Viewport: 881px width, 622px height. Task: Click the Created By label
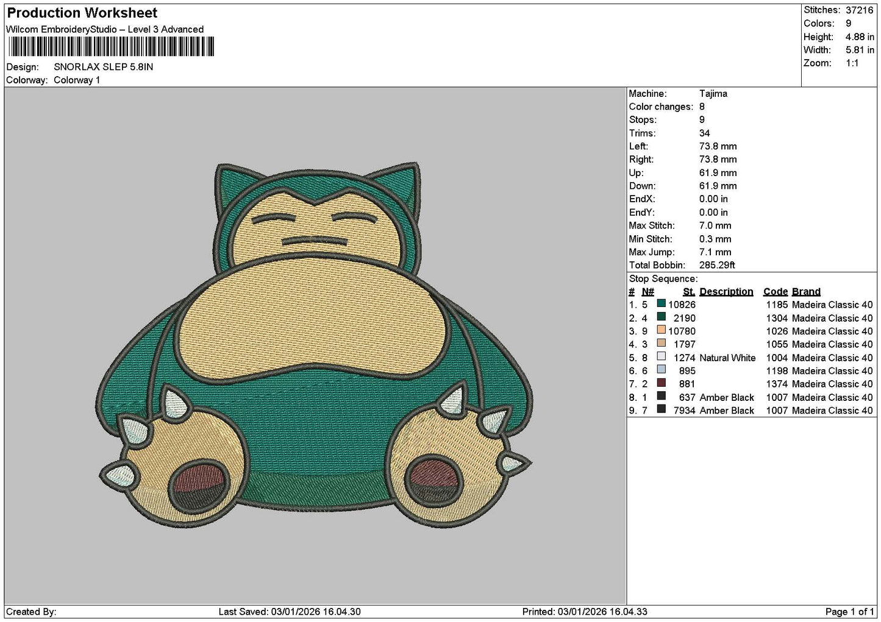(x=32, y=612)
